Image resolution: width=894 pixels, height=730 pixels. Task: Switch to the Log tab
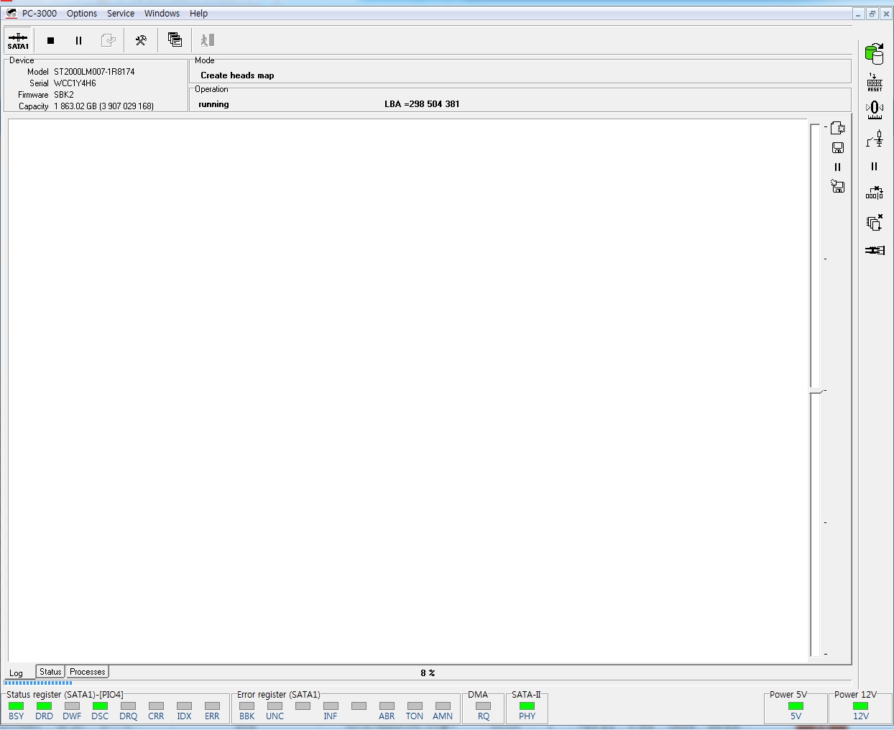tap(16, 673)
